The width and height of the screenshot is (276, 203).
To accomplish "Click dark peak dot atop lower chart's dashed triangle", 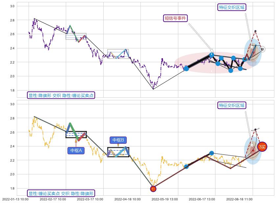I will click(255, 129).
